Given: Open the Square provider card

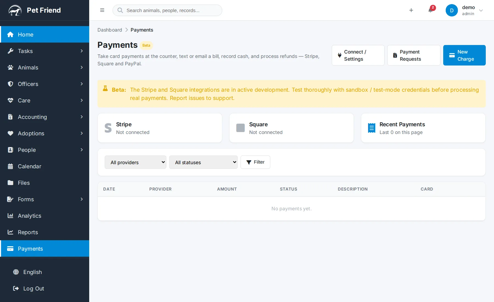Looking at the screenshot, I should pos(291,128).
